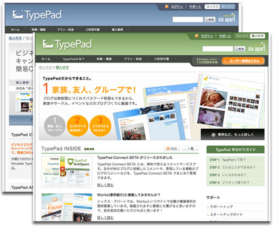Click the RSS feed button in TypePad INSIDE

(x=172, y=148)
